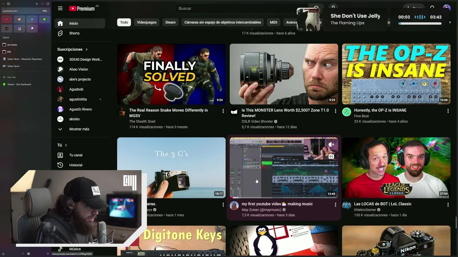The width and height of the screenshot is (458, 257).
Task: Switch to the Urban Terror - Macintosh Repository tab
Action: [25, 59]
